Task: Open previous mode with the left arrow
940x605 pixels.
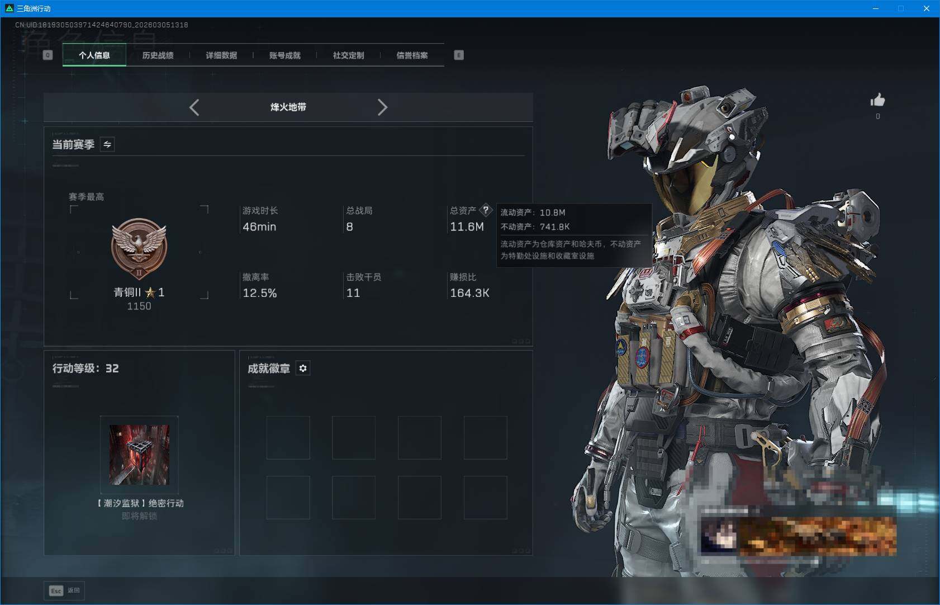Action: (x=194, y=107)
